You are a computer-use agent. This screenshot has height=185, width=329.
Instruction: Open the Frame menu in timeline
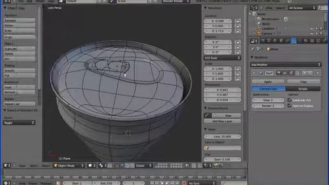point(33,183)
